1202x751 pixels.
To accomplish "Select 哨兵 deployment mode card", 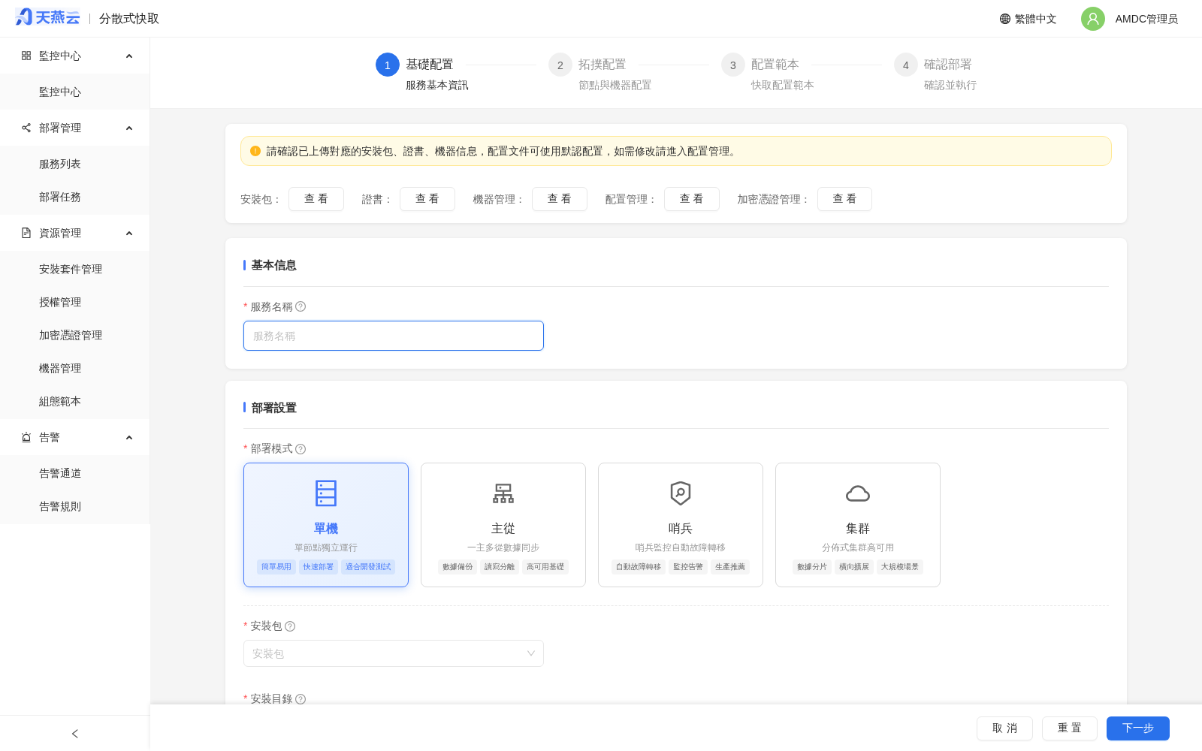I will [681, 525].
